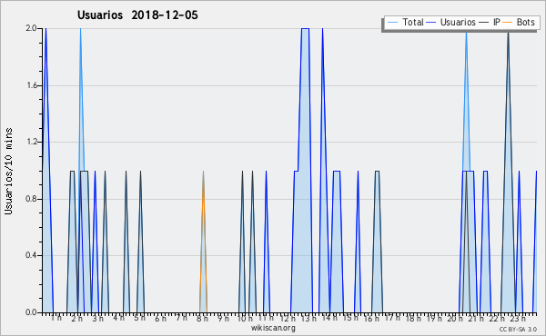Click the 'CC BY-SA 3.0' license text
This screenshot has height=336, width=546.
click(518, 329)
